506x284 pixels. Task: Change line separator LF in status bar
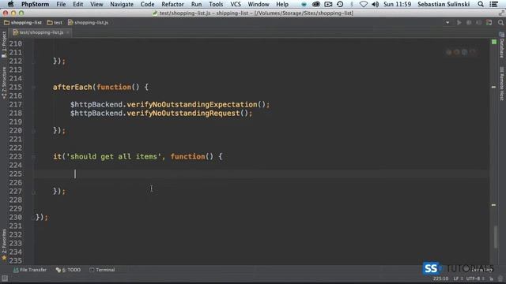[x=458, y=278]
